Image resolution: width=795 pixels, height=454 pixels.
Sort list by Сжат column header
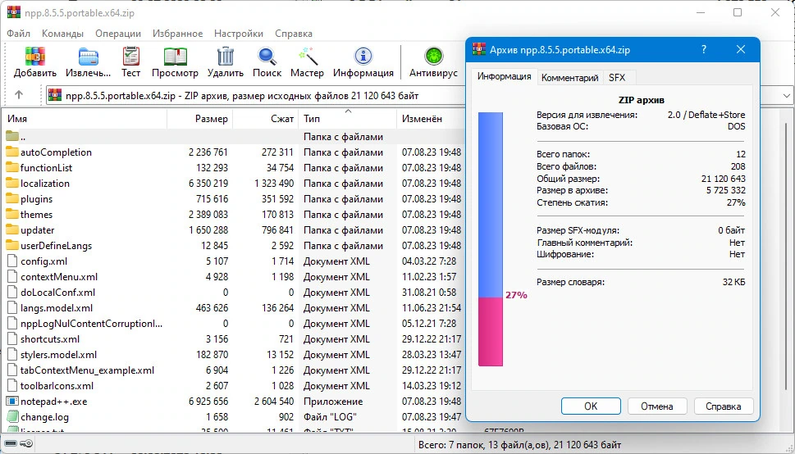pos(266,119)
